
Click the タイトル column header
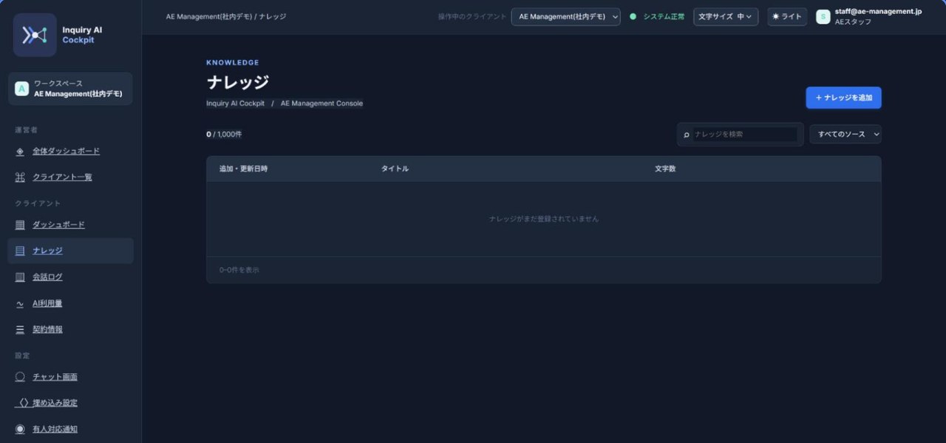(x=395, y=169)
